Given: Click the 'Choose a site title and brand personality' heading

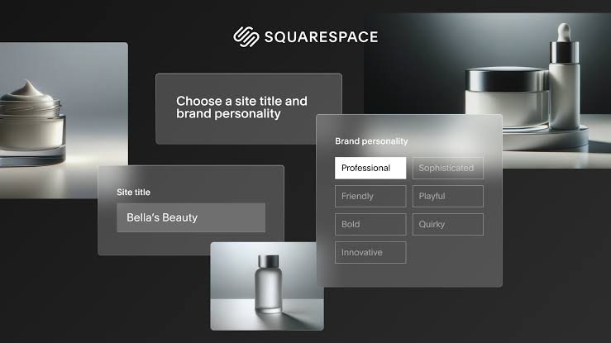Looking at the screenshot, I should 241,107.
